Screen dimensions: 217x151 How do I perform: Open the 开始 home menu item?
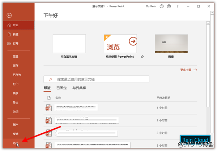18,25
